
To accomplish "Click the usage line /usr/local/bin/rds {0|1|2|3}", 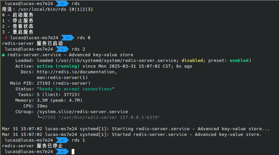I will (54, 9).
